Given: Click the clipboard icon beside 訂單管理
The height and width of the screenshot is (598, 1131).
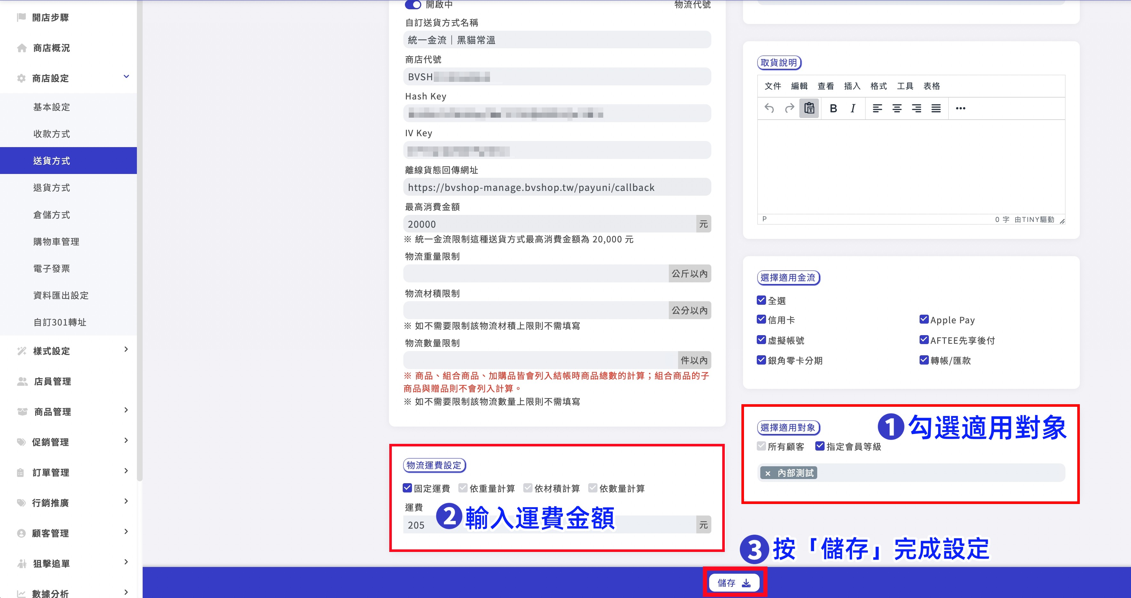Looking at the screenshot, I should [21, 472].
